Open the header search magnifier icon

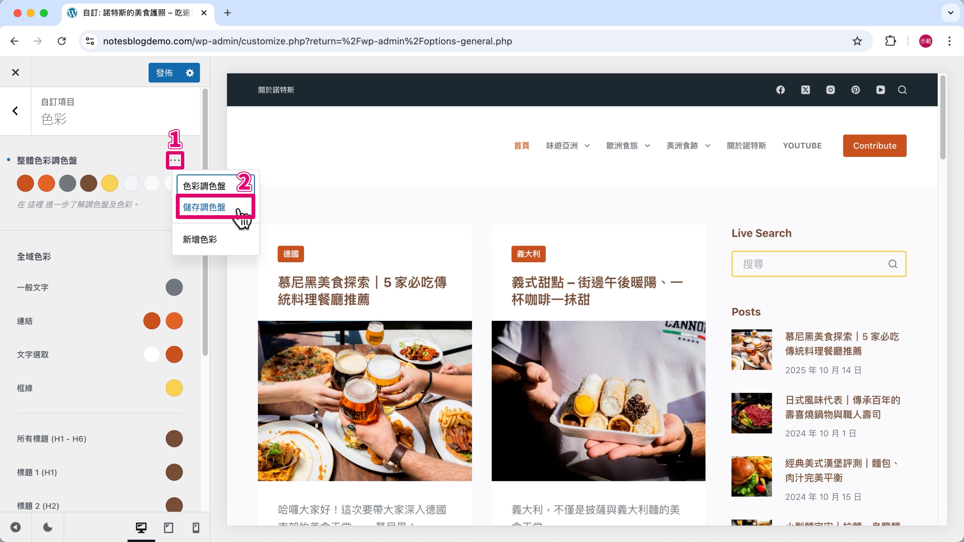pos(902,90)
